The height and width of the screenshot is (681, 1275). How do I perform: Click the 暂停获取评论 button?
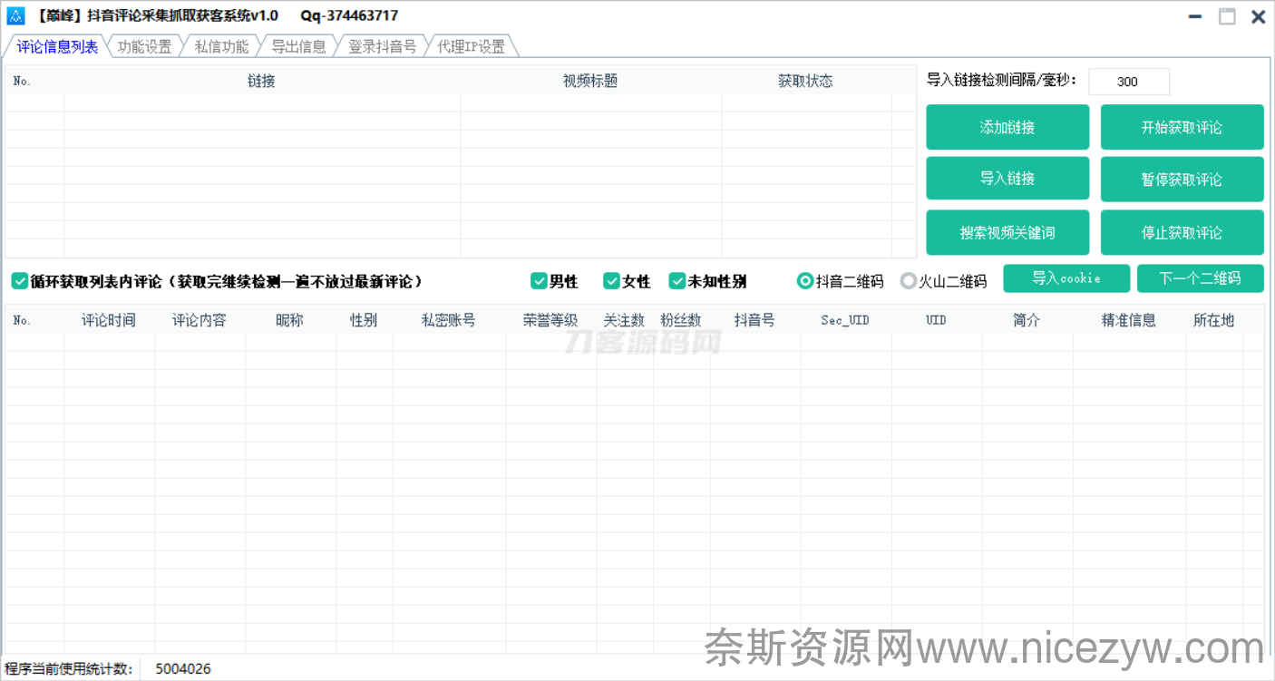click(x=1182, y=180)
